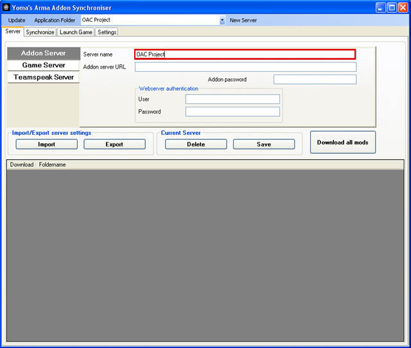Open the Application Folder menu
This screenshot has height=348, width=411.
(x=55, y=20)
